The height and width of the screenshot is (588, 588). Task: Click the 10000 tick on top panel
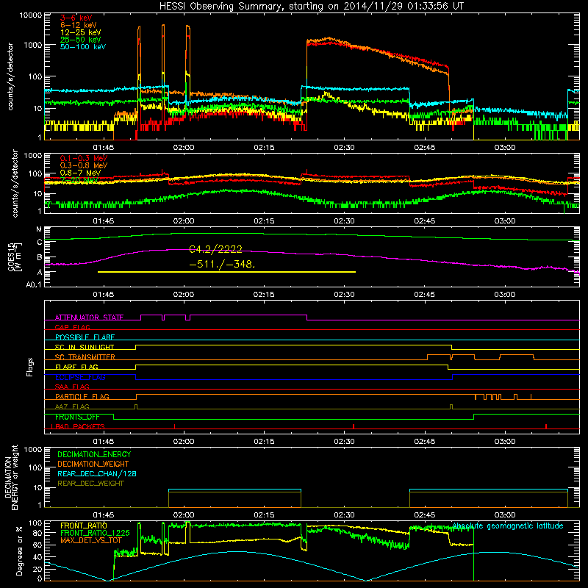pyautogui.click(x=30, y=15)
